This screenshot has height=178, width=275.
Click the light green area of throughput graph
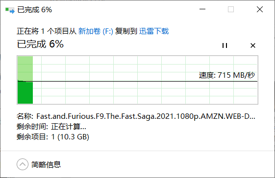[x=25, y=68]
